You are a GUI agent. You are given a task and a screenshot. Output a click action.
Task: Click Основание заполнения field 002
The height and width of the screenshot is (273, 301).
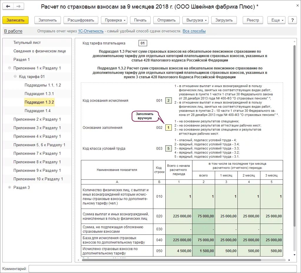(169, 127)
